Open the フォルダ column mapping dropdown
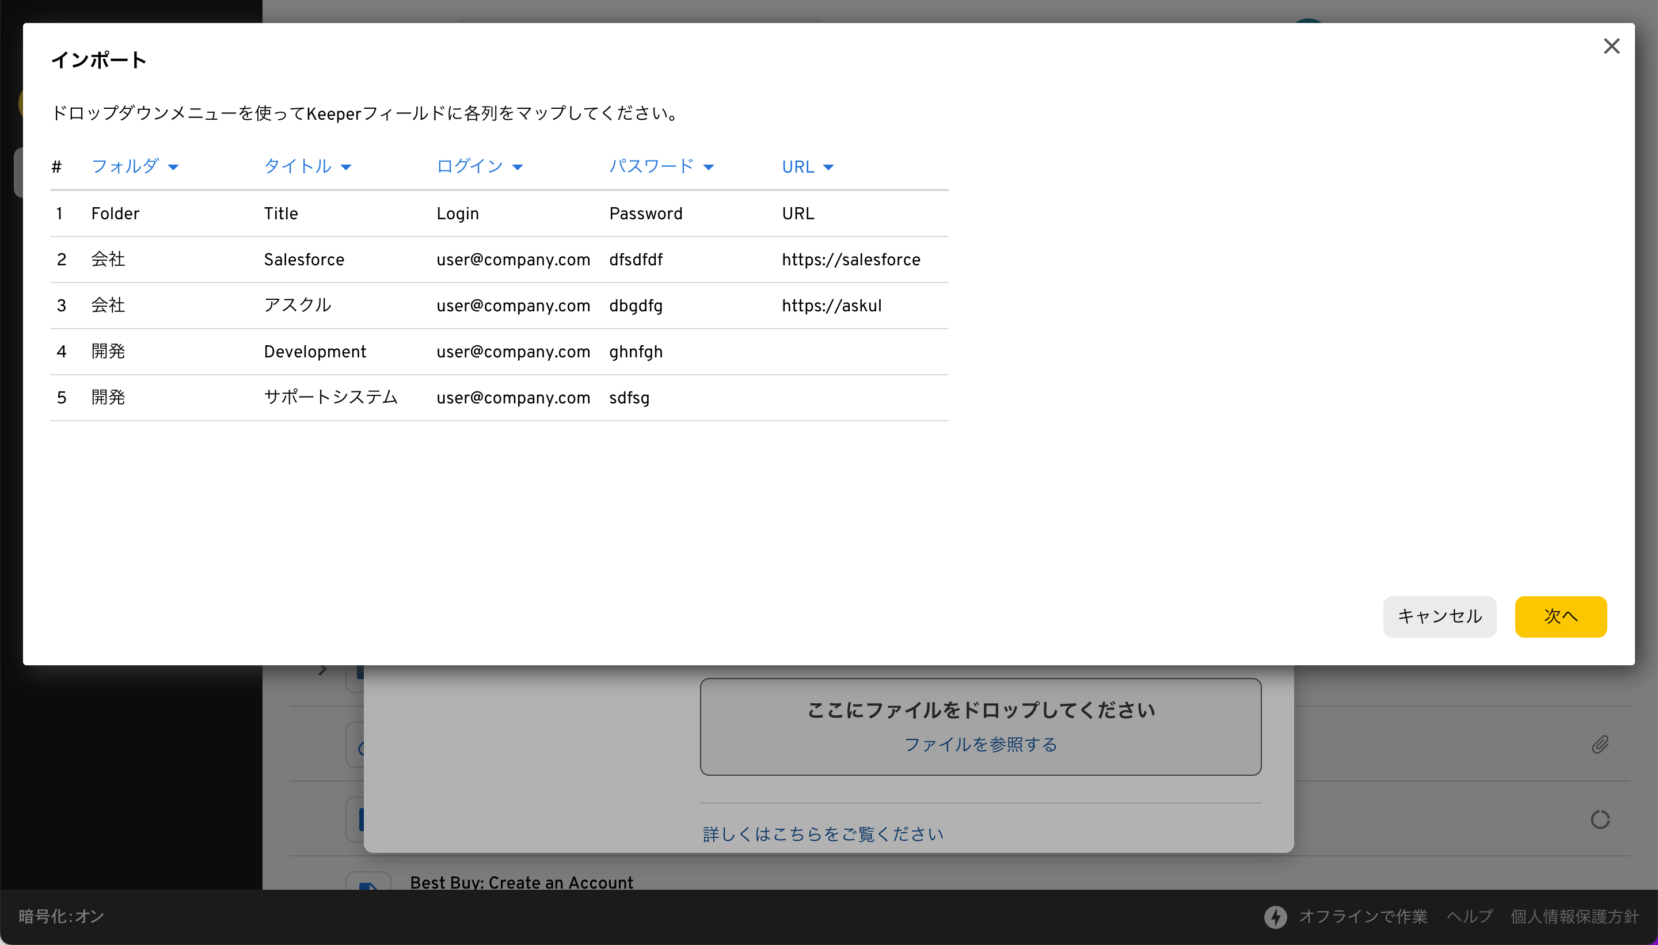 coord(135,167)
